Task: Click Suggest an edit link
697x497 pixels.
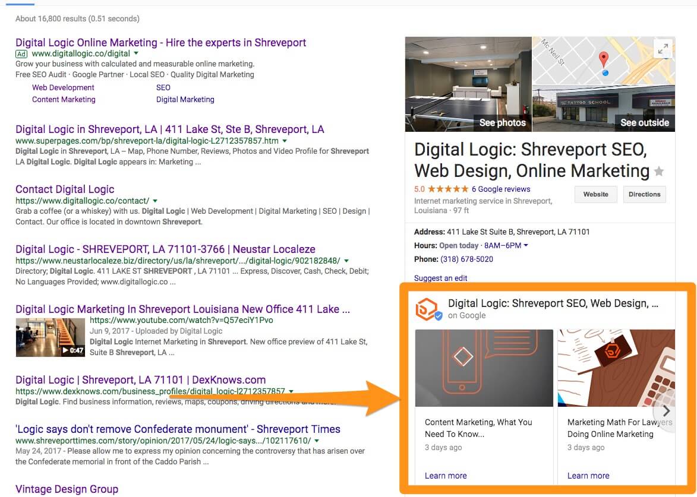Action: coord(440,278)
